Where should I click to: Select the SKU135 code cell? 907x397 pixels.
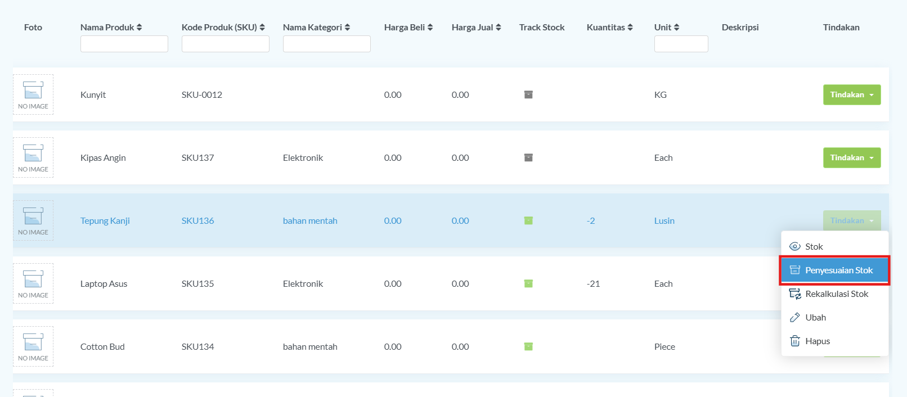[x=198, y=283]
